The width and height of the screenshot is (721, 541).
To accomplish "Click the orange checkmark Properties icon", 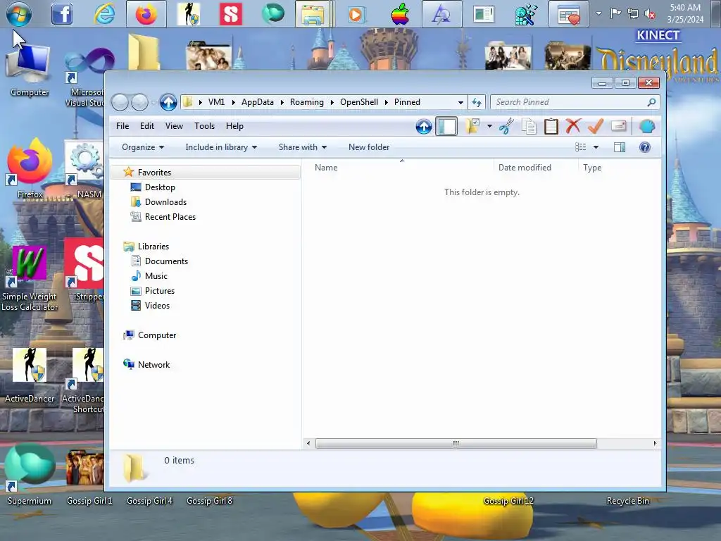I will 596,126.
